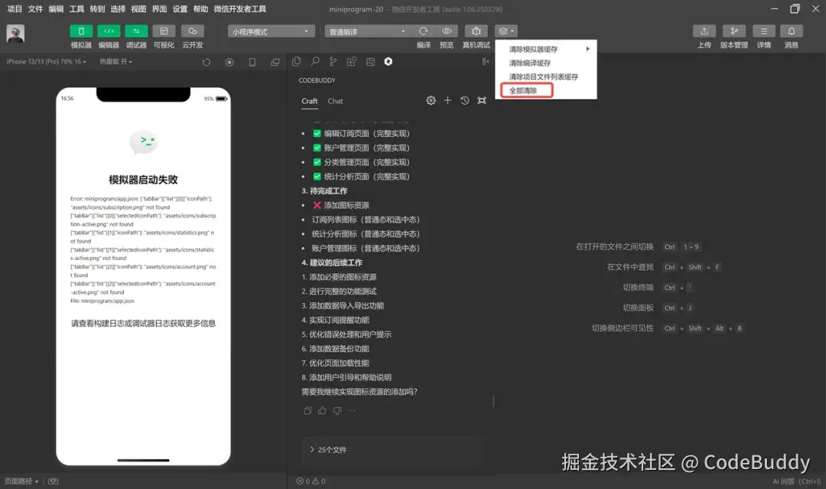
Task: Open the Cloud Development (云开发) toolbar icon
Action: (192, 31)
